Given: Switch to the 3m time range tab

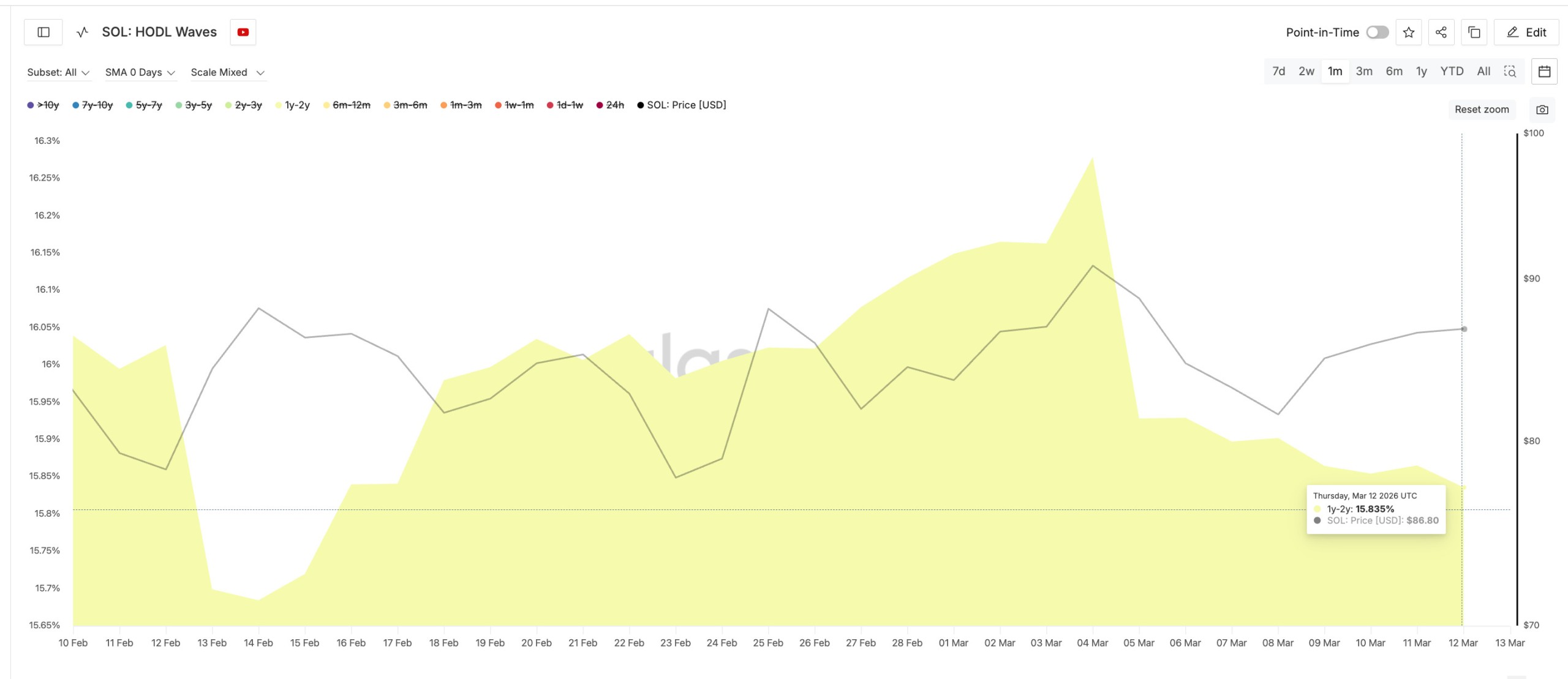Looking at the screenshot, I should point(1364,71).
